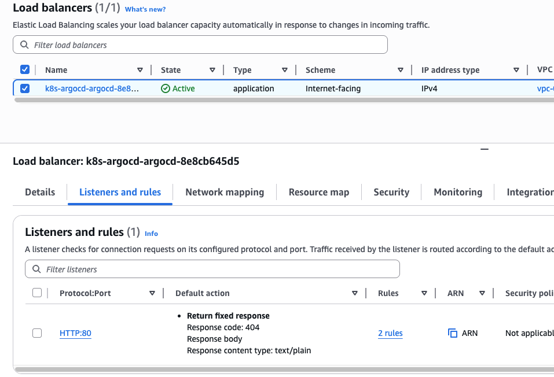
Task: Switch to the Network mapping tab
Action: (x=225, y=192)
